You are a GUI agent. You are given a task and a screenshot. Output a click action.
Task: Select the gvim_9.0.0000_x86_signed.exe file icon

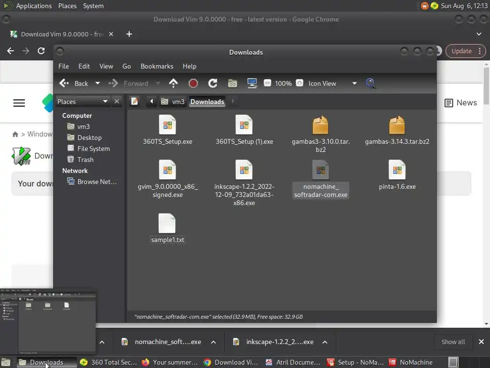click(167, 170)
